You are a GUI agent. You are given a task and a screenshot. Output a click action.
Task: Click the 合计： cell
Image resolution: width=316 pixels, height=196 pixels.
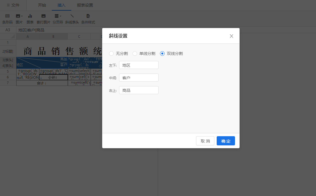coord(42,83)
